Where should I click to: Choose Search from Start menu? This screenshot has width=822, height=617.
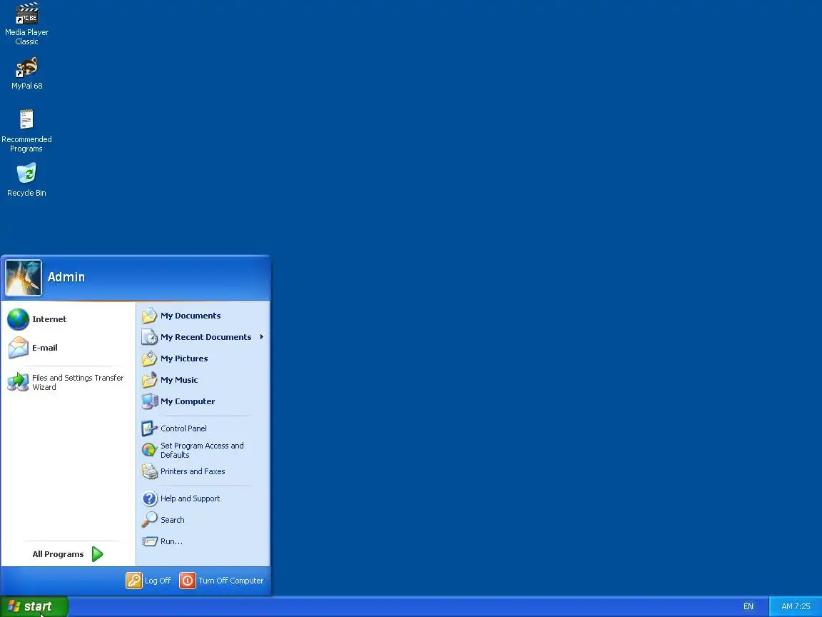[x=203, y=519]
